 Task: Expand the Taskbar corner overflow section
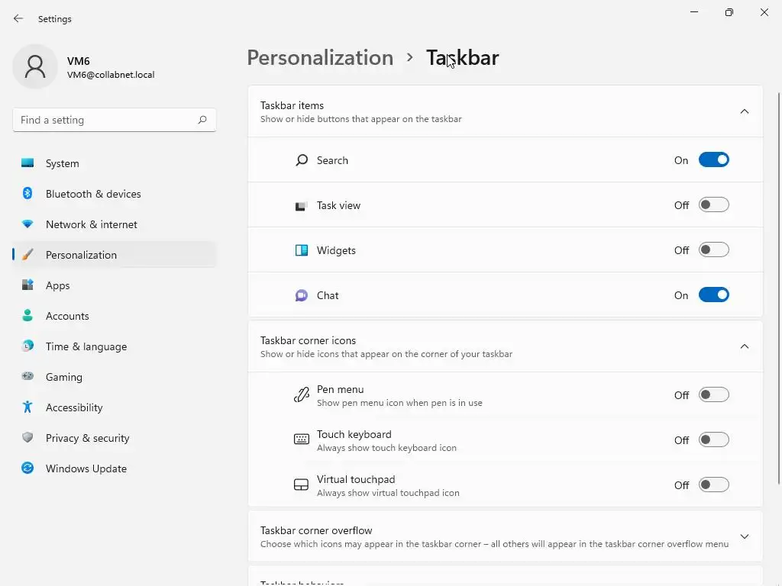(745, 536)
